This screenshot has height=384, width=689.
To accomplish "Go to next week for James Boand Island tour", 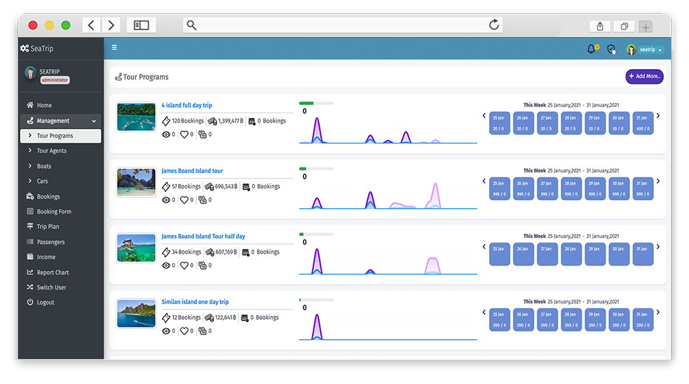I will (658, 181).
